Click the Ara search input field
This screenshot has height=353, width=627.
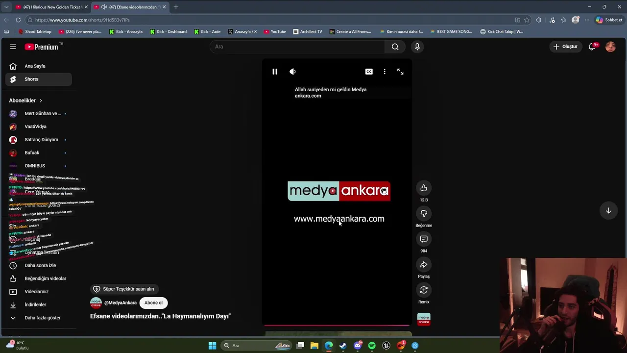pyautogui.click(x=297, y=47)
